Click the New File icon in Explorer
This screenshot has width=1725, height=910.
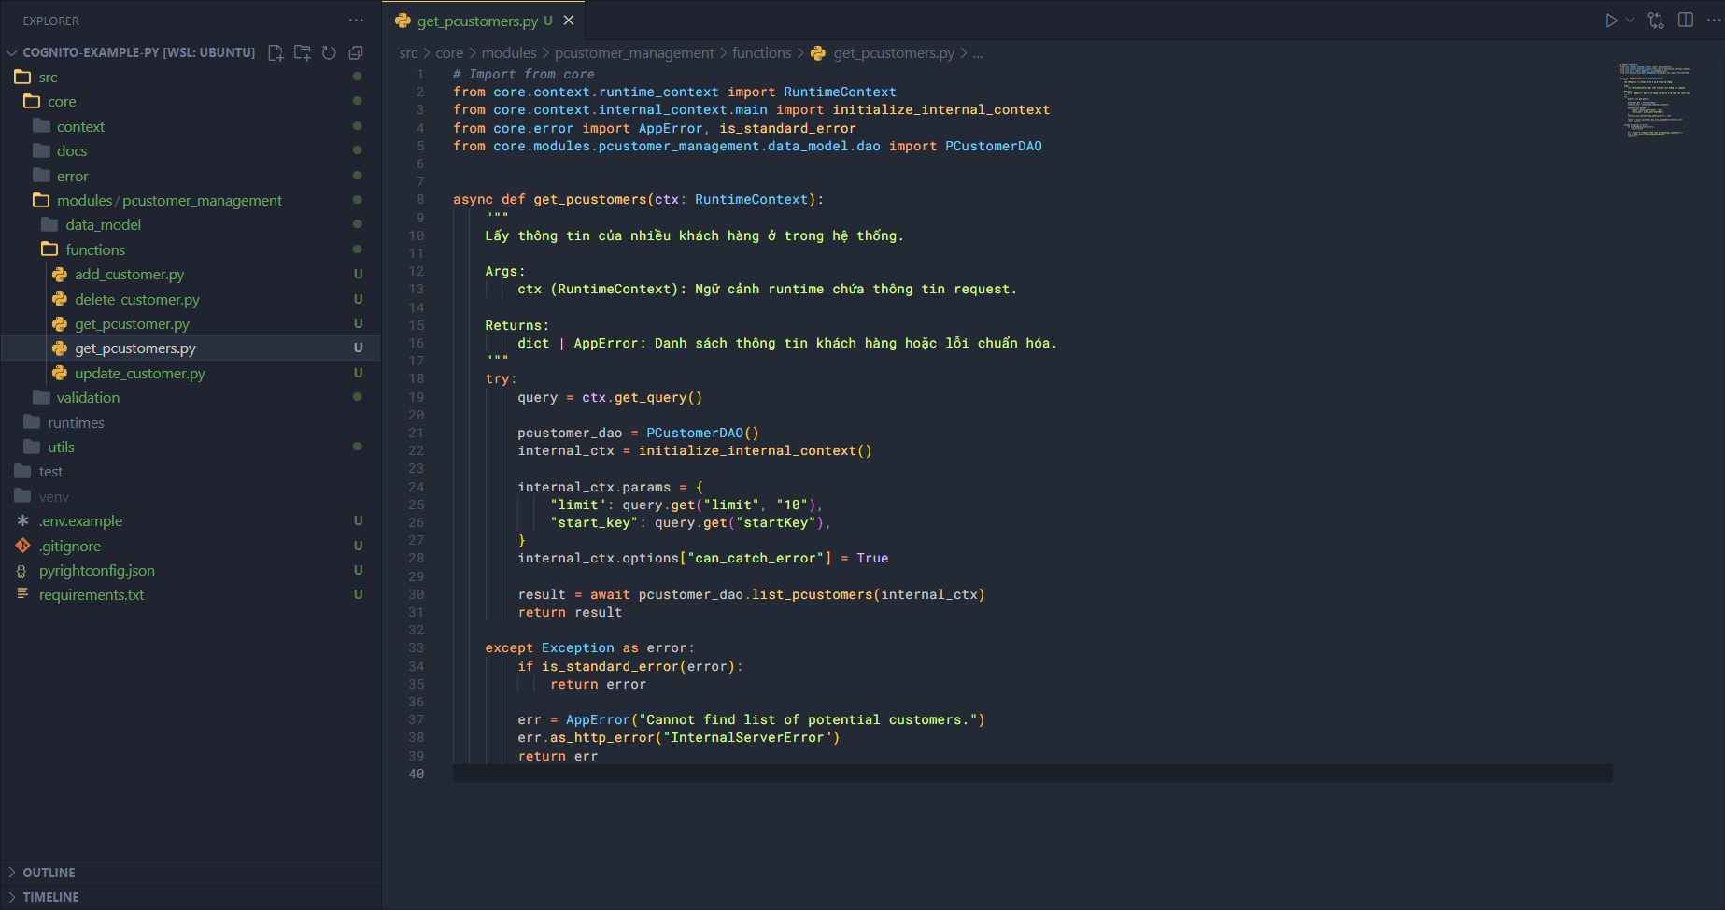276,52
